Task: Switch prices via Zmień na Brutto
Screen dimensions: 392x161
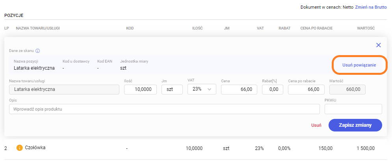Action: pyautogui.click(x=372, y=7)
